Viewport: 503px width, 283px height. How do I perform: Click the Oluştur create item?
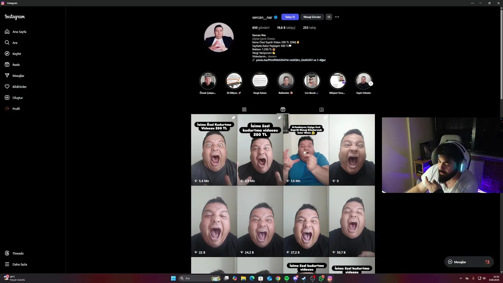click(x=14, y=97)
